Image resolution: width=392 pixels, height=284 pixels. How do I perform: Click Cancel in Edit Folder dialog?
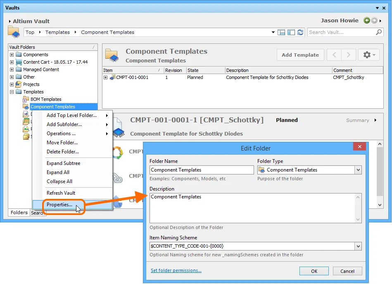pyautogui.click(x=347, y=271)
